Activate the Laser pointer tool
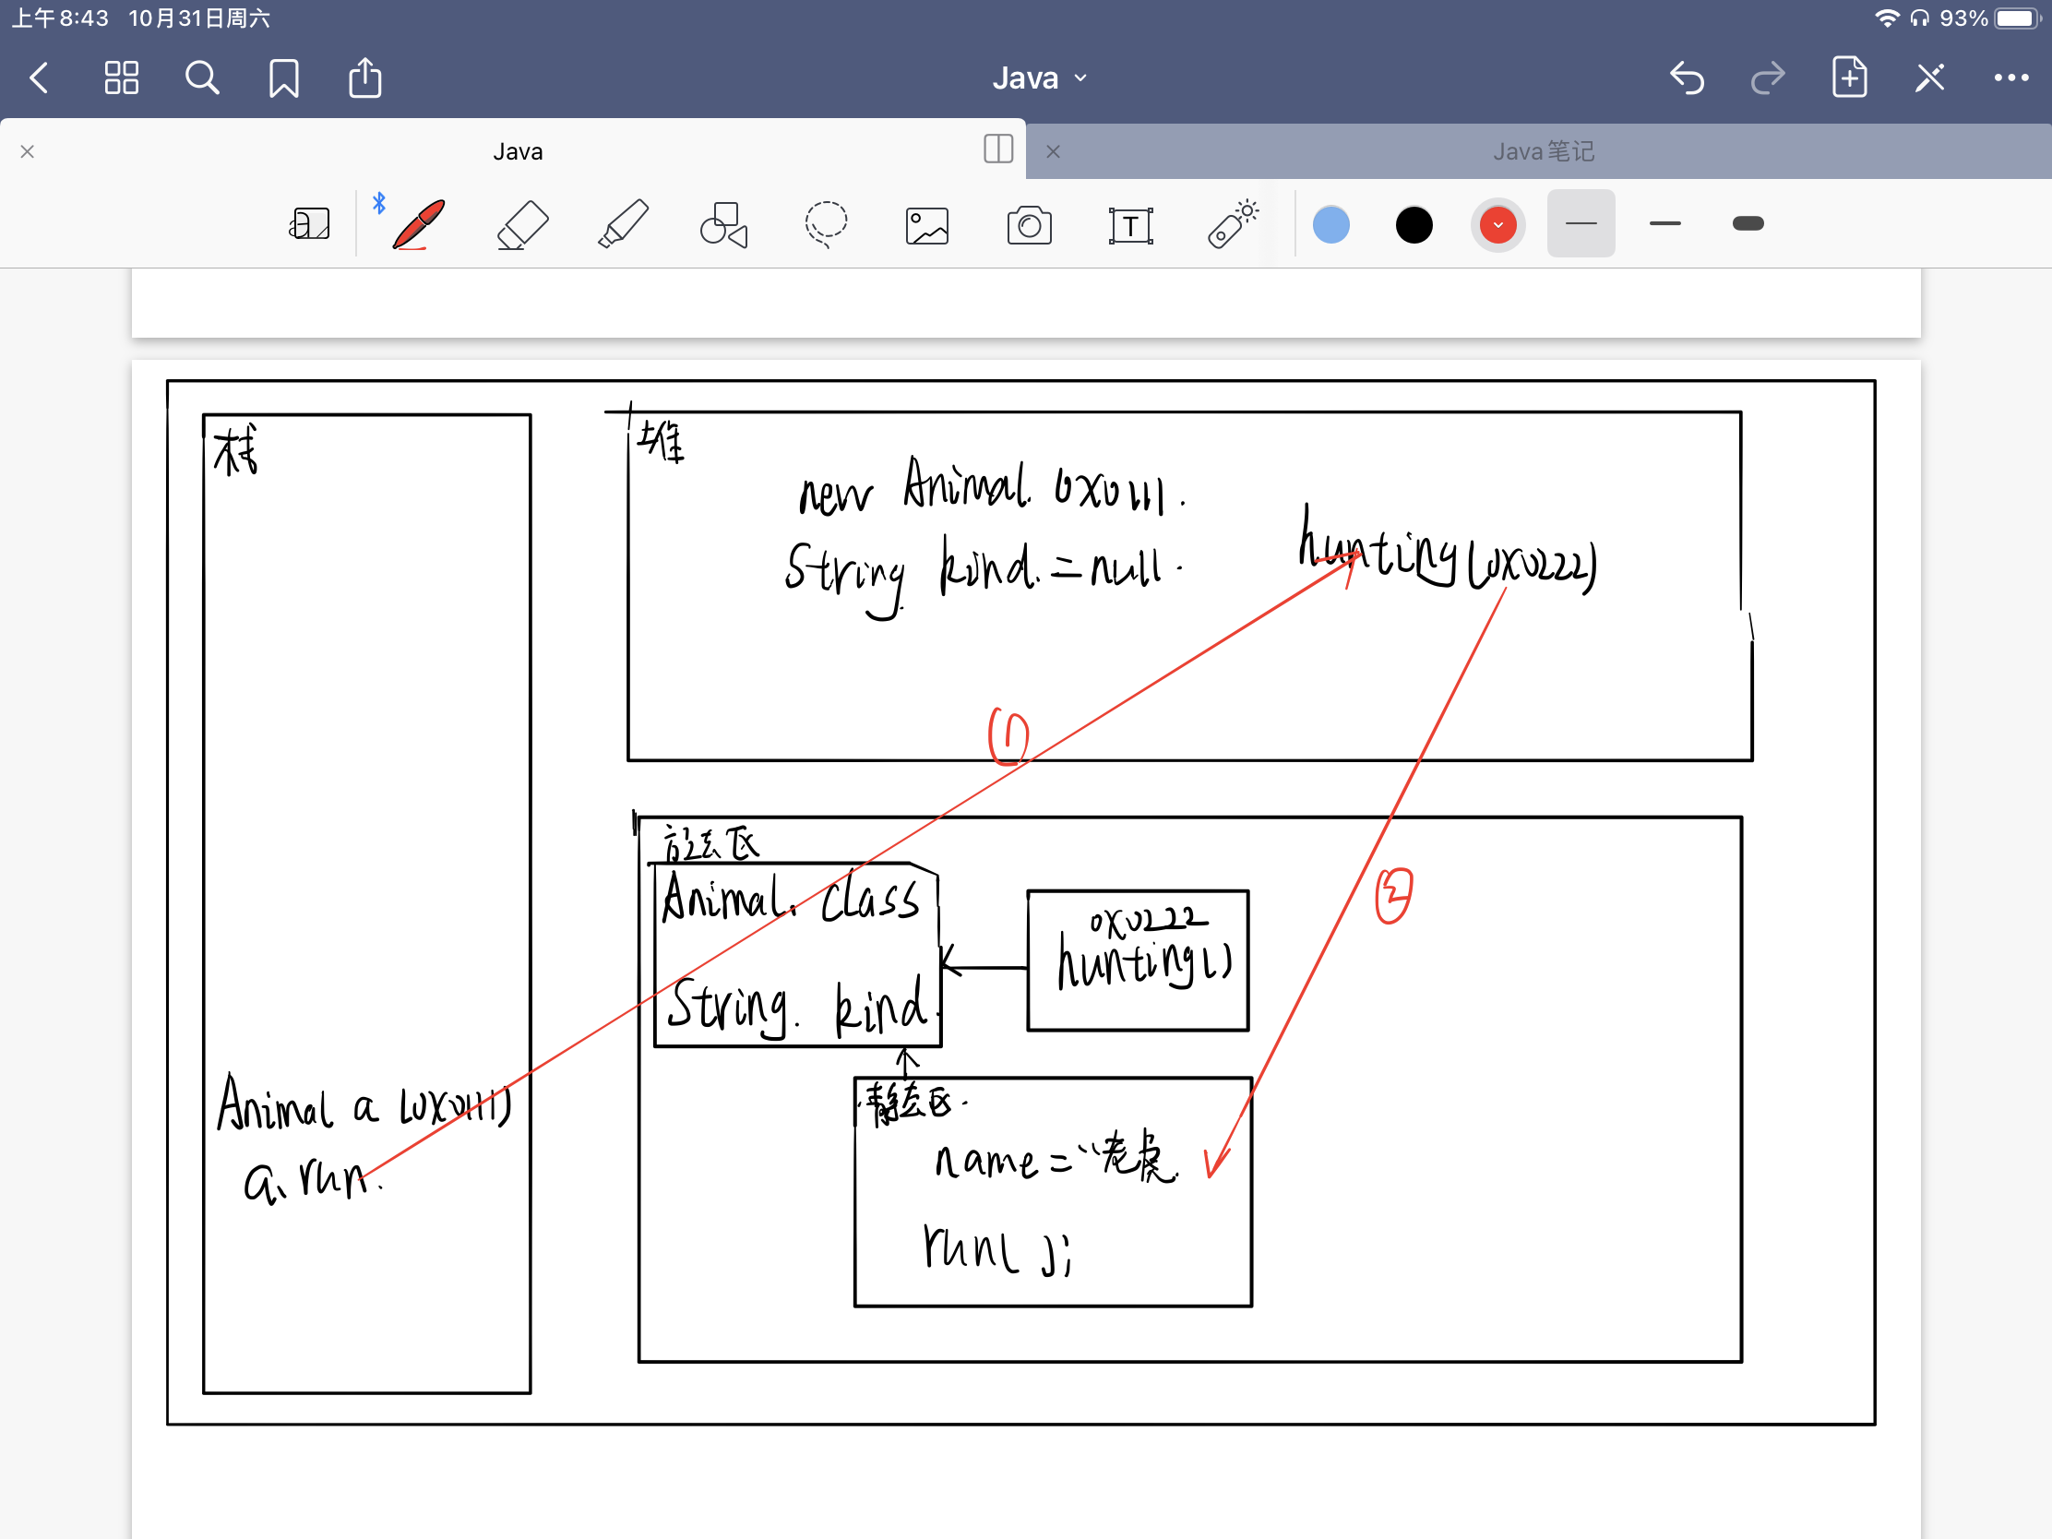 tap(1233, 224)
